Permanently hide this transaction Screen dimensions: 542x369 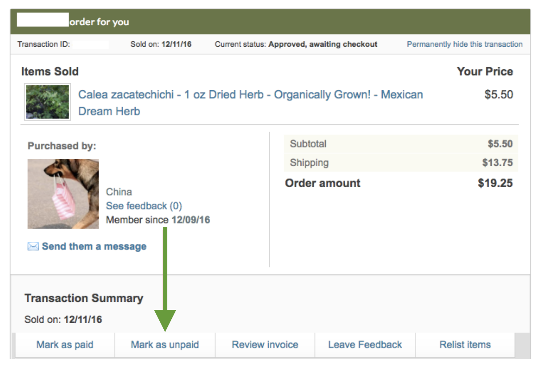coord(465,44)
